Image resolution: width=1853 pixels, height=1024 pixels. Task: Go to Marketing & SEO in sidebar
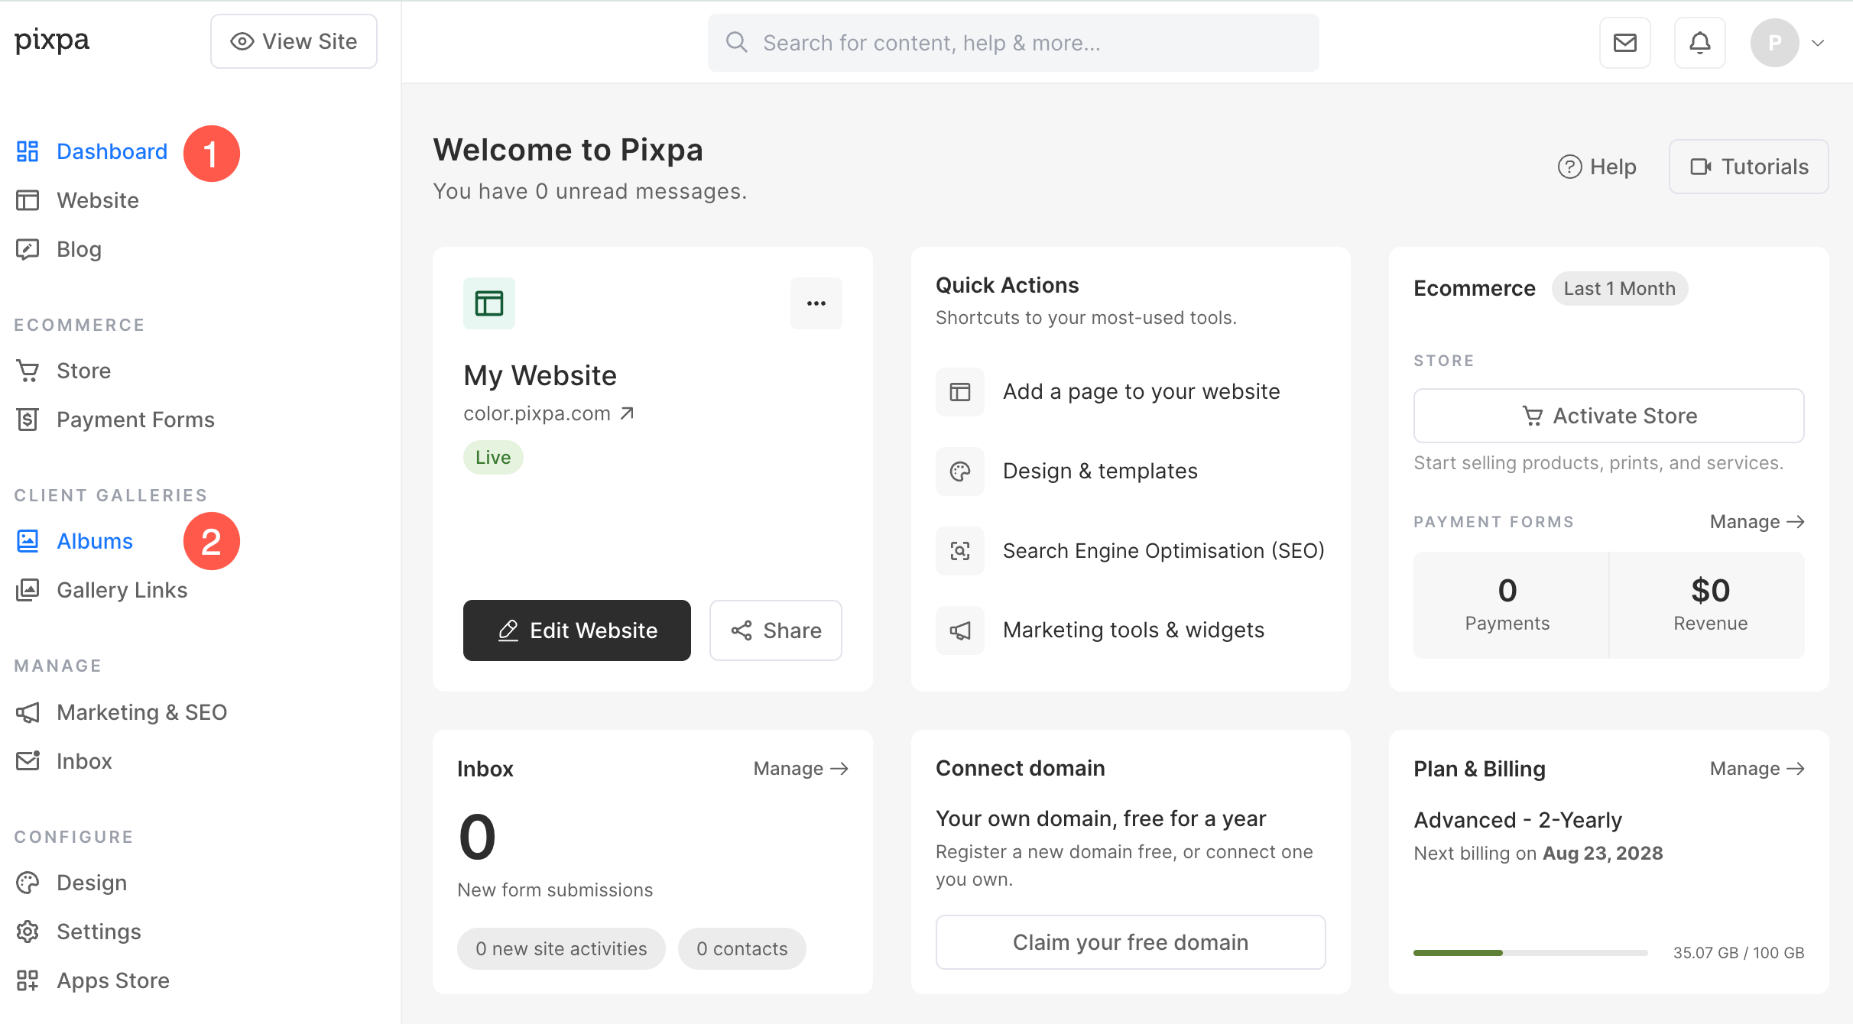pyautogui.click(x=122, y=712)
